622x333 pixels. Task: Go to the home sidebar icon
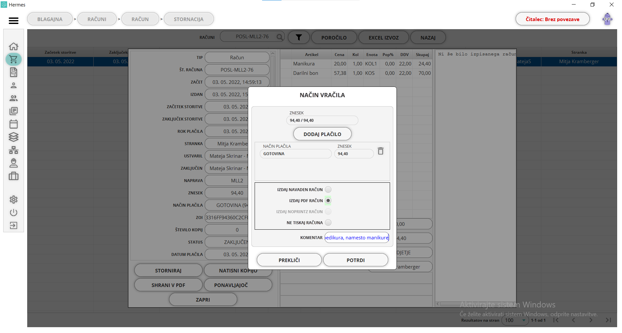[x=14, y=46]
